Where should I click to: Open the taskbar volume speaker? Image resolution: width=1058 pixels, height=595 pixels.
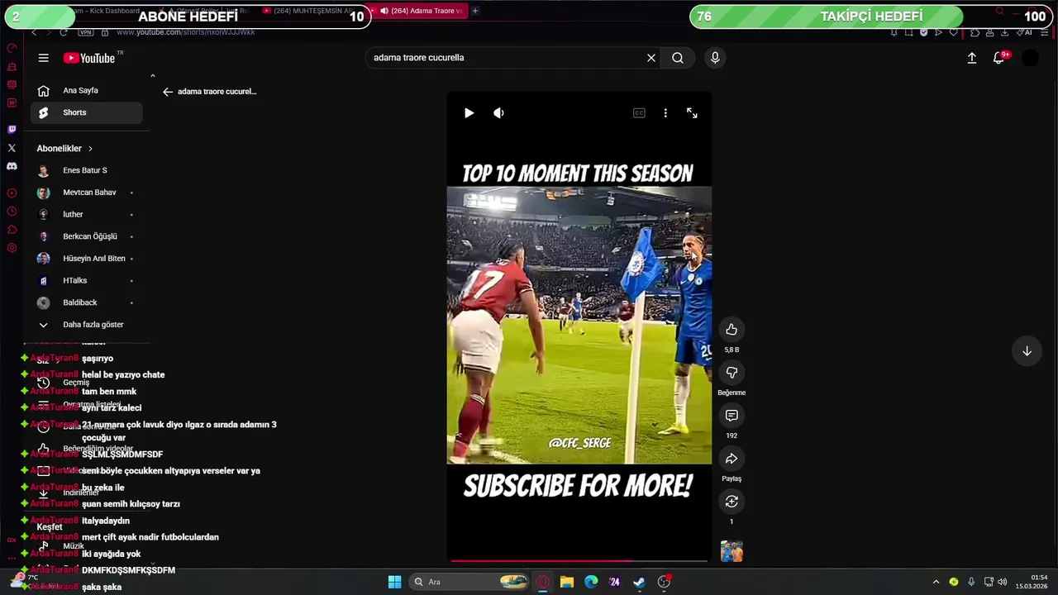1002,582
